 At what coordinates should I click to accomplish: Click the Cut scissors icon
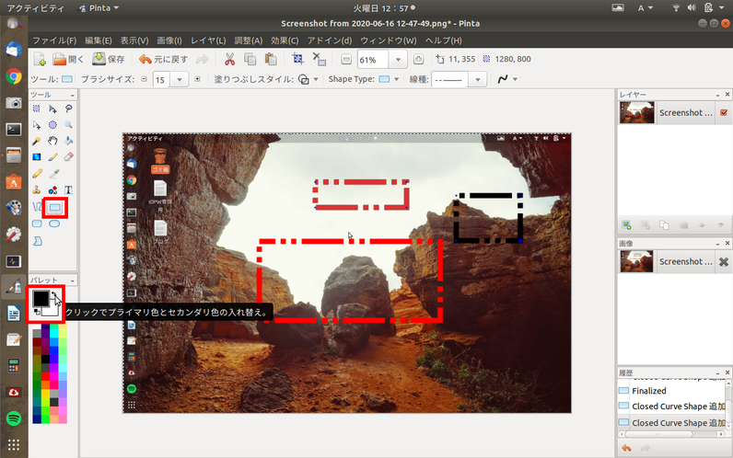click(x=229, y=59)
